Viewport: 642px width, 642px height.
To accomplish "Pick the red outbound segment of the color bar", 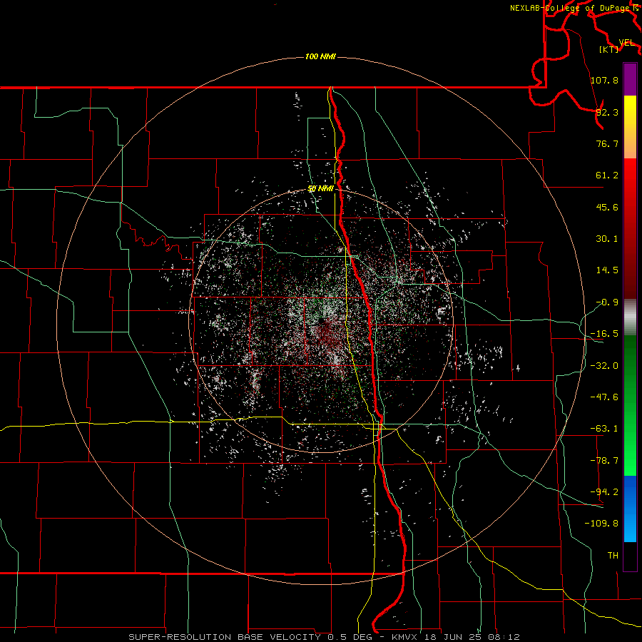I will click(630, 228).
